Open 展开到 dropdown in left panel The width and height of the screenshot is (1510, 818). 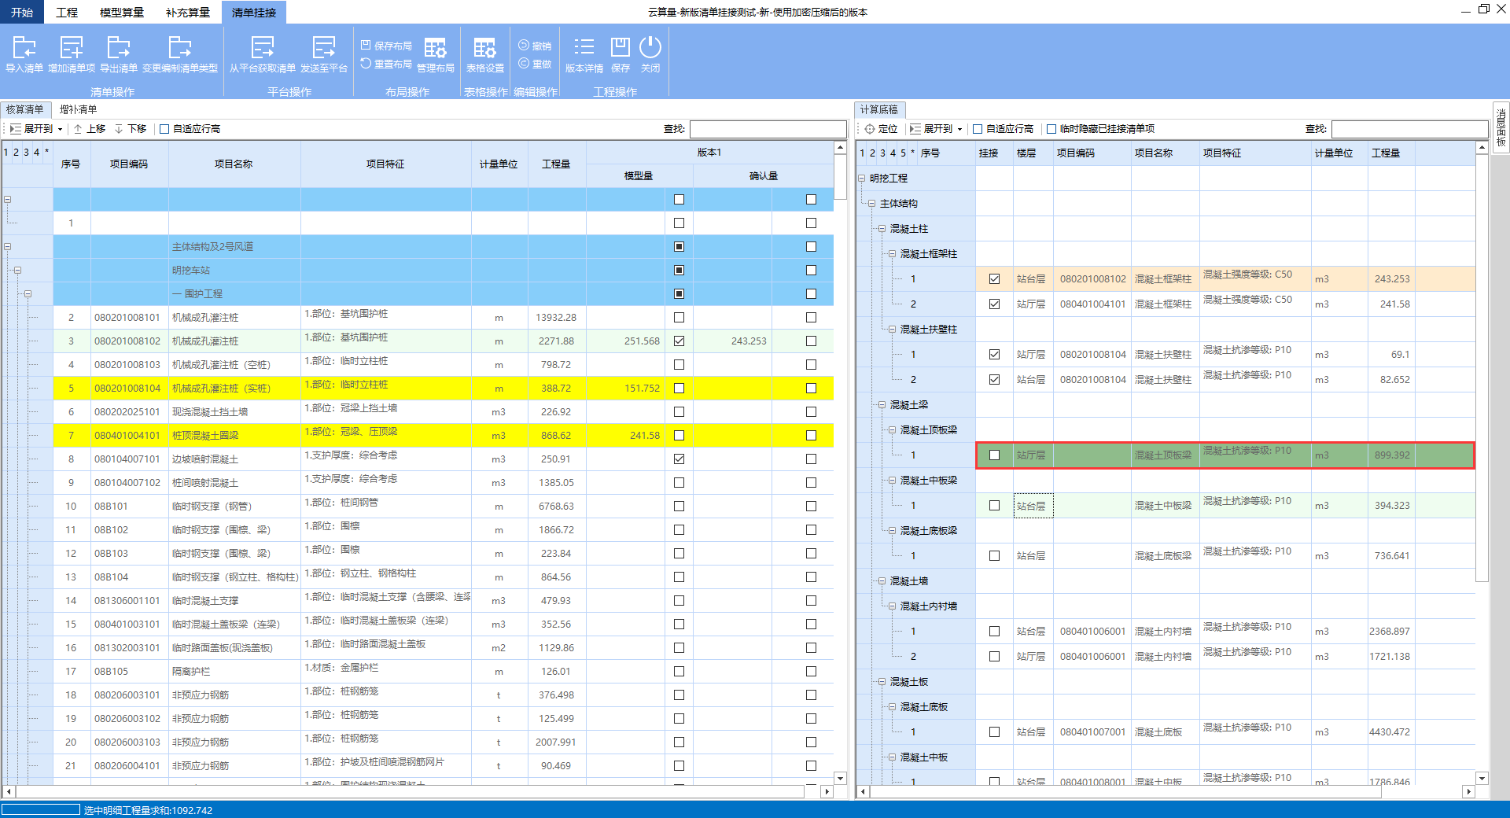[x=60, y=130]
